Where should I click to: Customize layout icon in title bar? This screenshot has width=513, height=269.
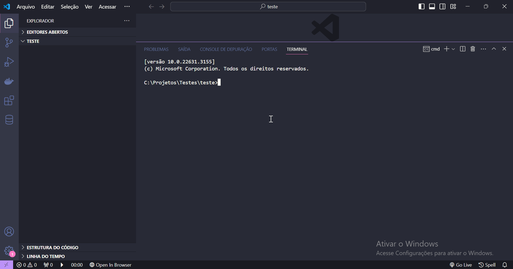pyautogui.click(x=453, y=6)
